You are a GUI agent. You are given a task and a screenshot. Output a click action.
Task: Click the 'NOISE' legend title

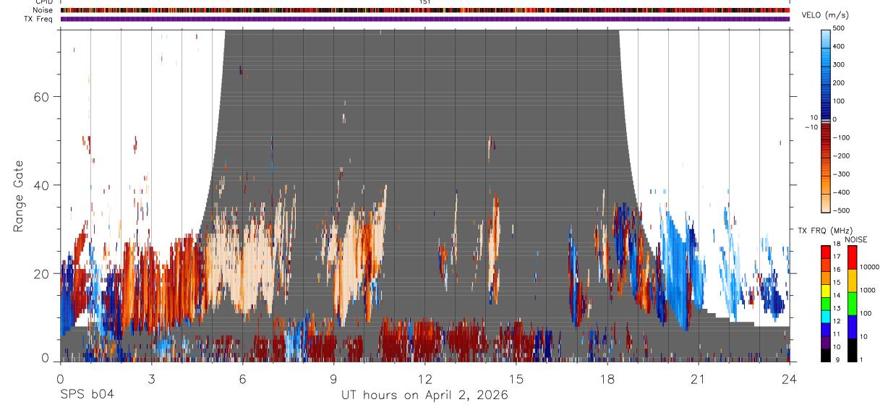(855, 239)
